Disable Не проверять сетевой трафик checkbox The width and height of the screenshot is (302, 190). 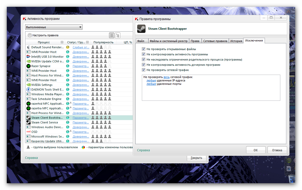(x=143, y=70)
